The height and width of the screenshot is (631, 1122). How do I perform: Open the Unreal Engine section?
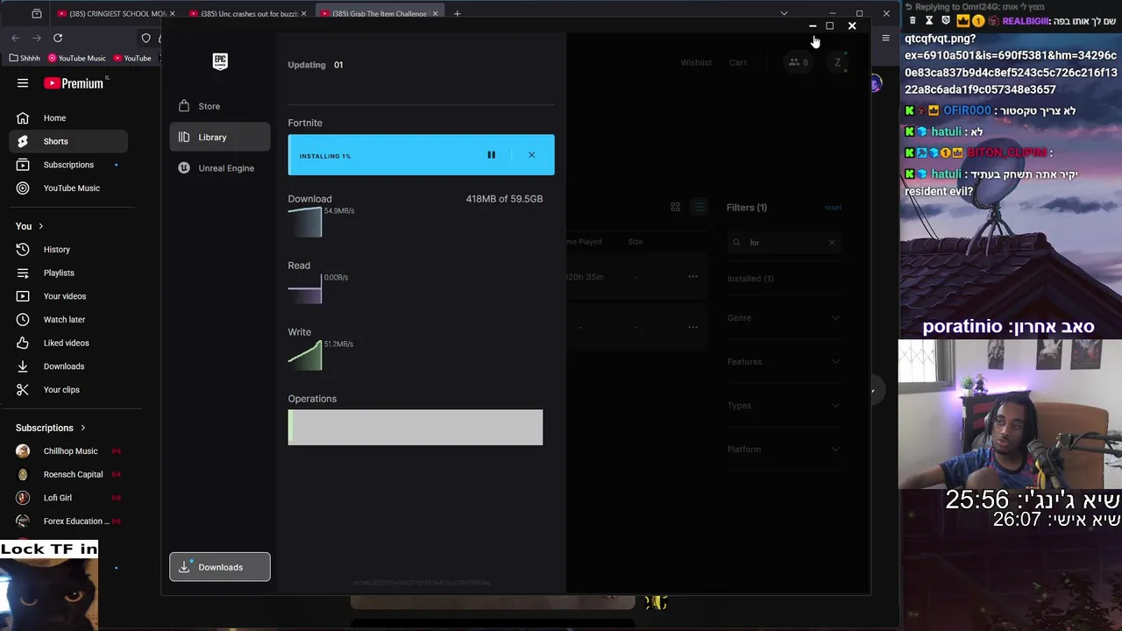click(x=219, y=168)
